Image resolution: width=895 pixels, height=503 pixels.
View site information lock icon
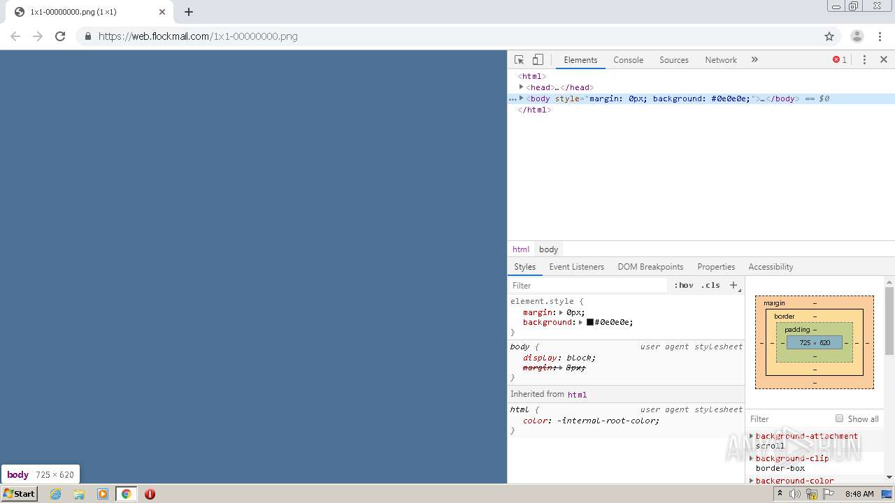pyautogui.click(x=87, y=36)
